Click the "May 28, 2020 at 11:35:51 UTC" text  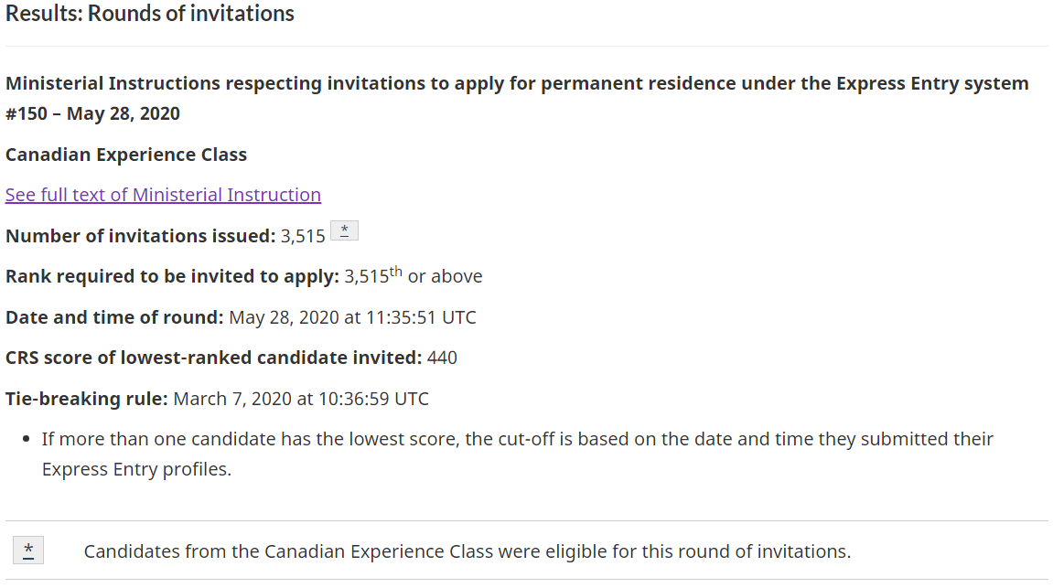352,317
